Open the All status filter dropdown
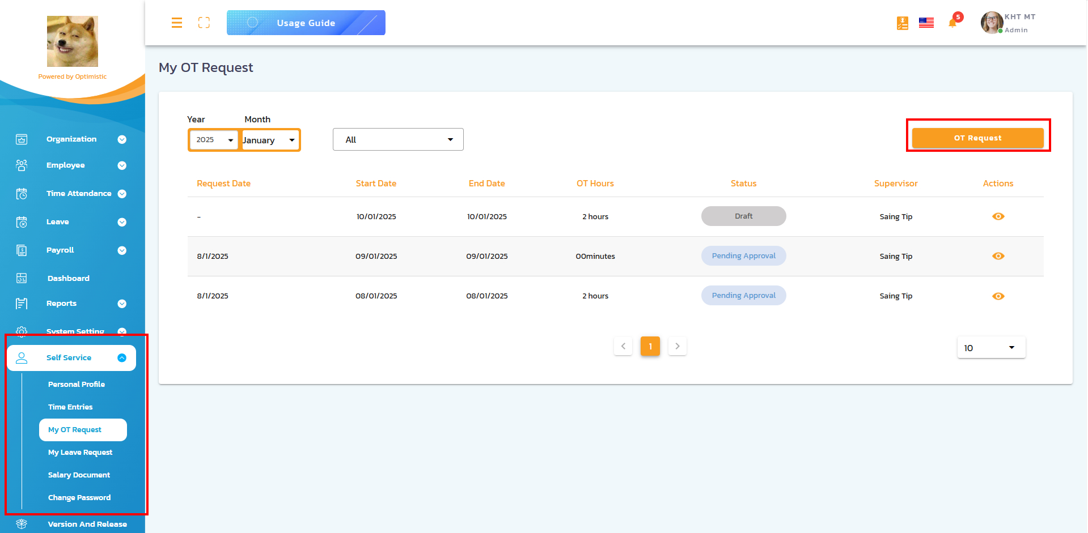 click(x=398, y=139)
